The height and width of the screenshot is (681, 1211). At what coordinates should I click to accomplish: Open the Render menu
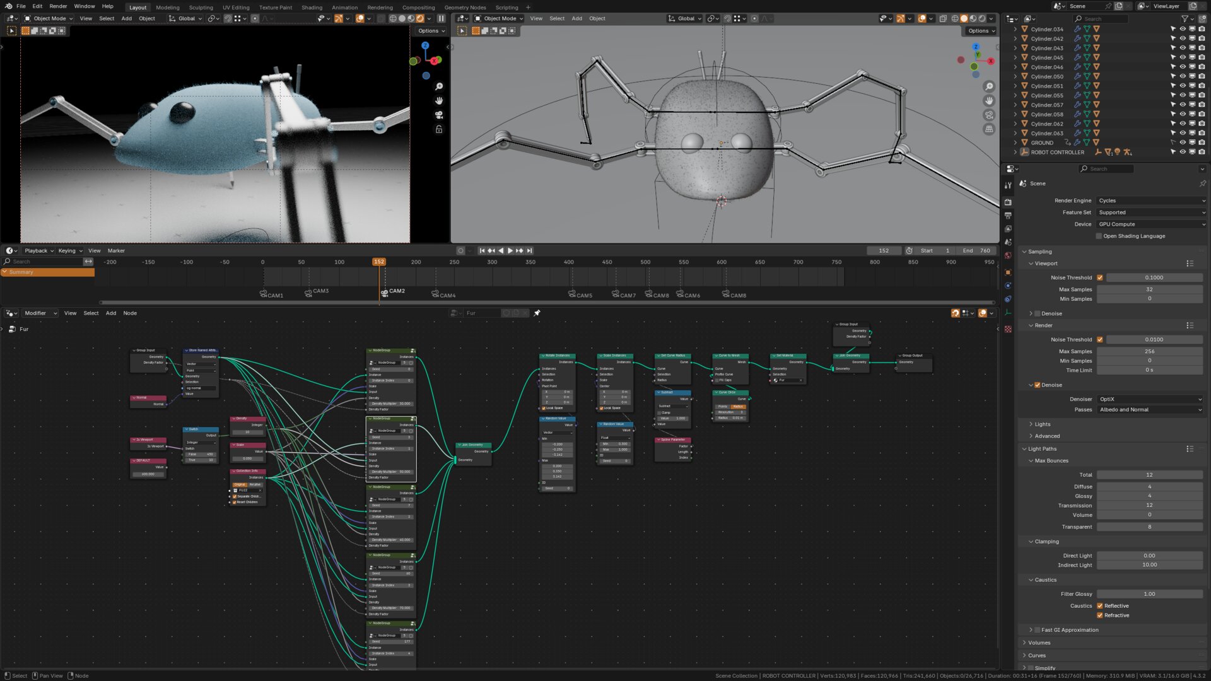tap(58, 6)
